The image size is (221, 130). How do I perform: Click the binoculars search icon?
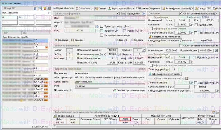35,9
